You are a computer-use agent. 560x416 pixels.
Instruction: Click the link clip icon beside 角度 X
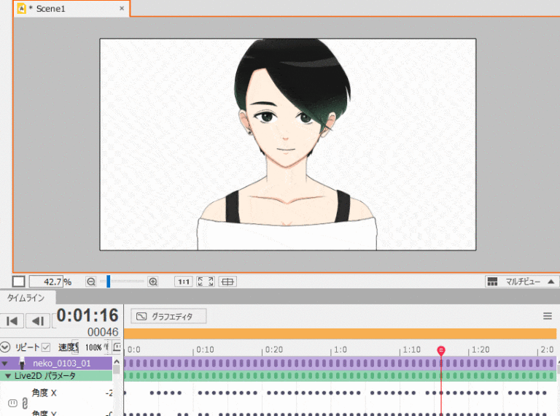23,403
